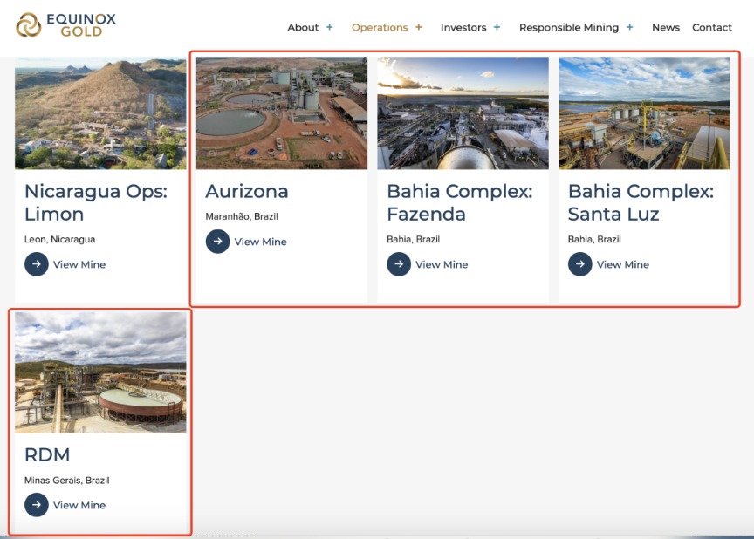This screenshot has height=539, width=754.
Task: Open the News menu item
Action: pyautogui.click(x=665, y=27)
